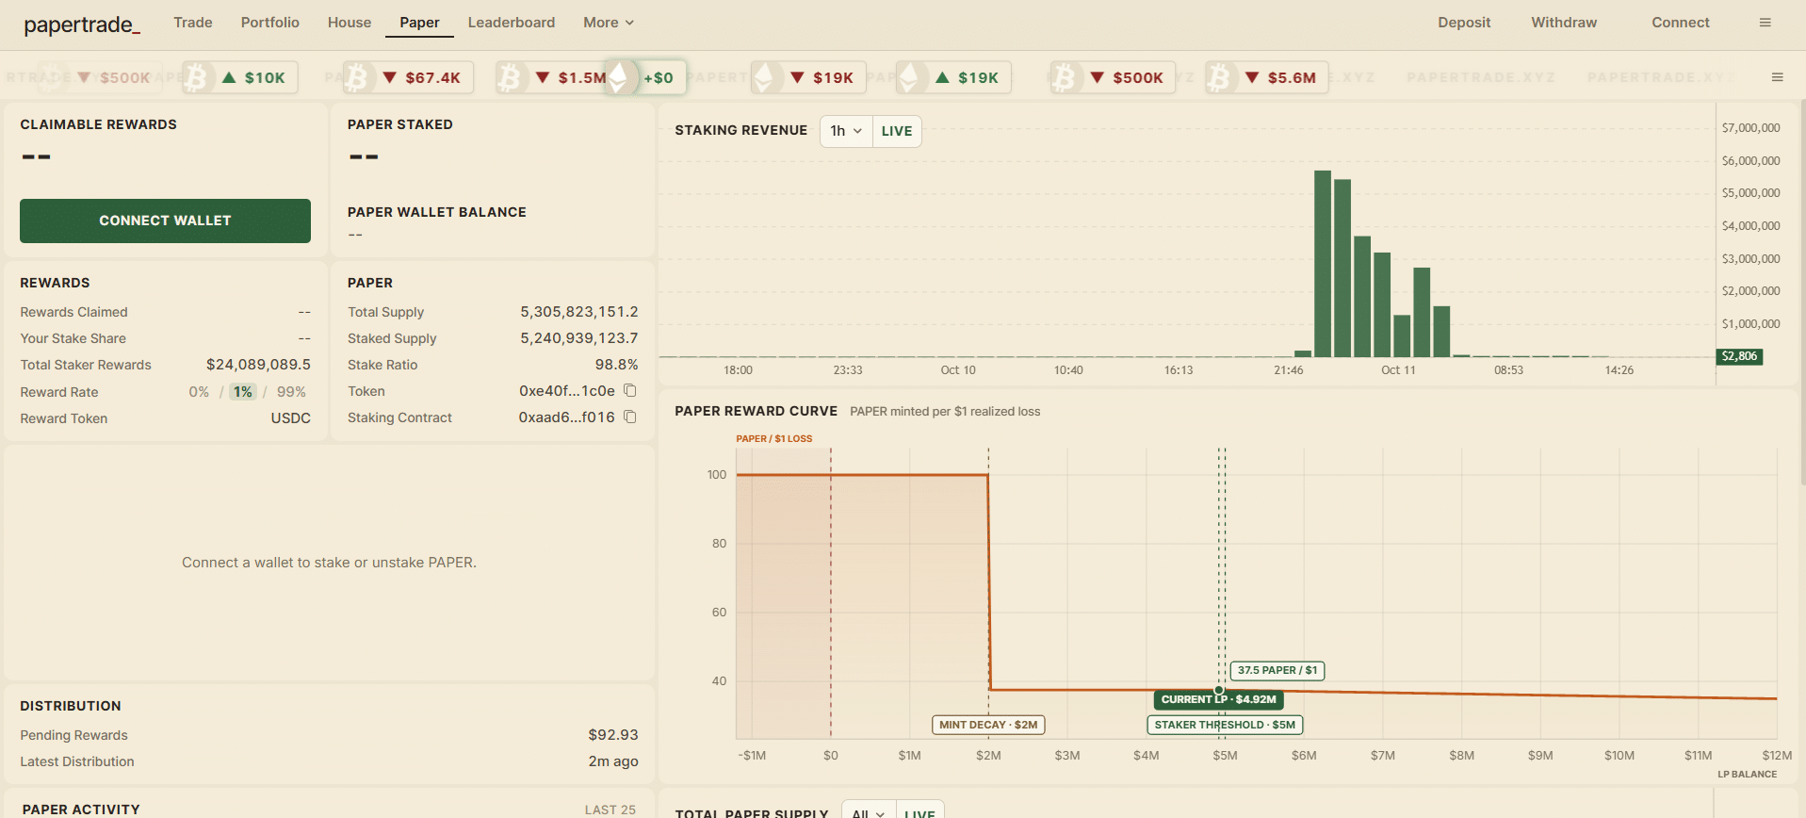
Task: Select the Bitcoin $5.6M ticker chip
Action: tap(1267, 77)
